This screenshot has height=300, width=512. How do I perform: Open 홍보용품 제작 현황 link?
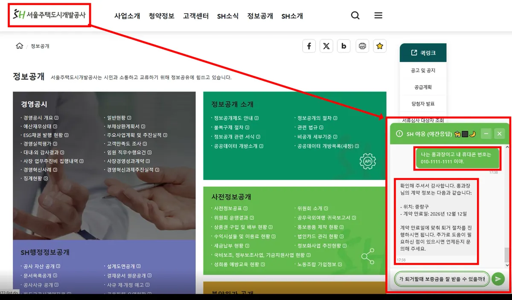(320, 227)
